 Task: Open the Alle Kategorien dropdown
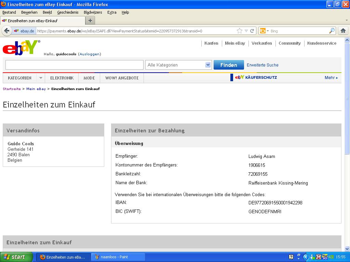pos(178,65)
